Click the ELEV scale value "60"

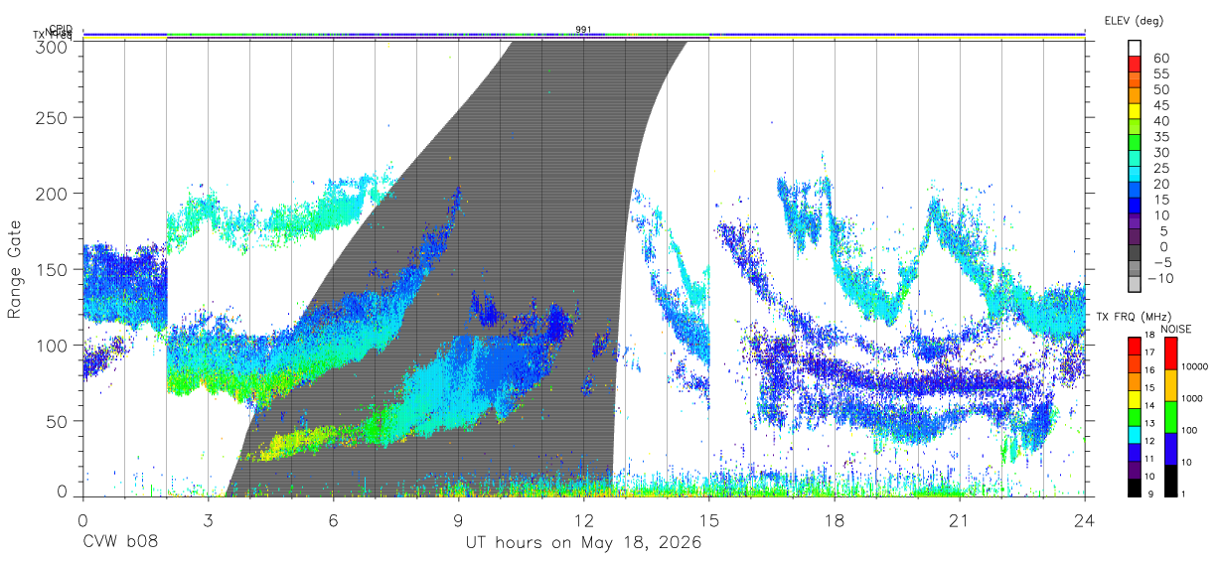[x=1161, y=59]
